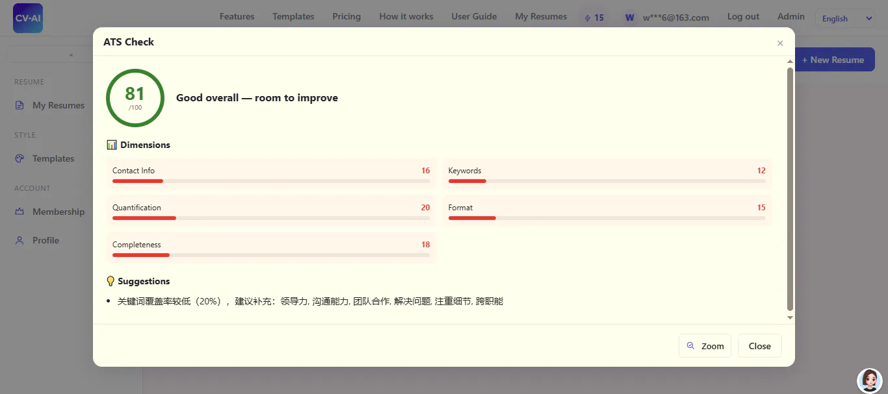Click the Contact Info score 16

[426, 171]
